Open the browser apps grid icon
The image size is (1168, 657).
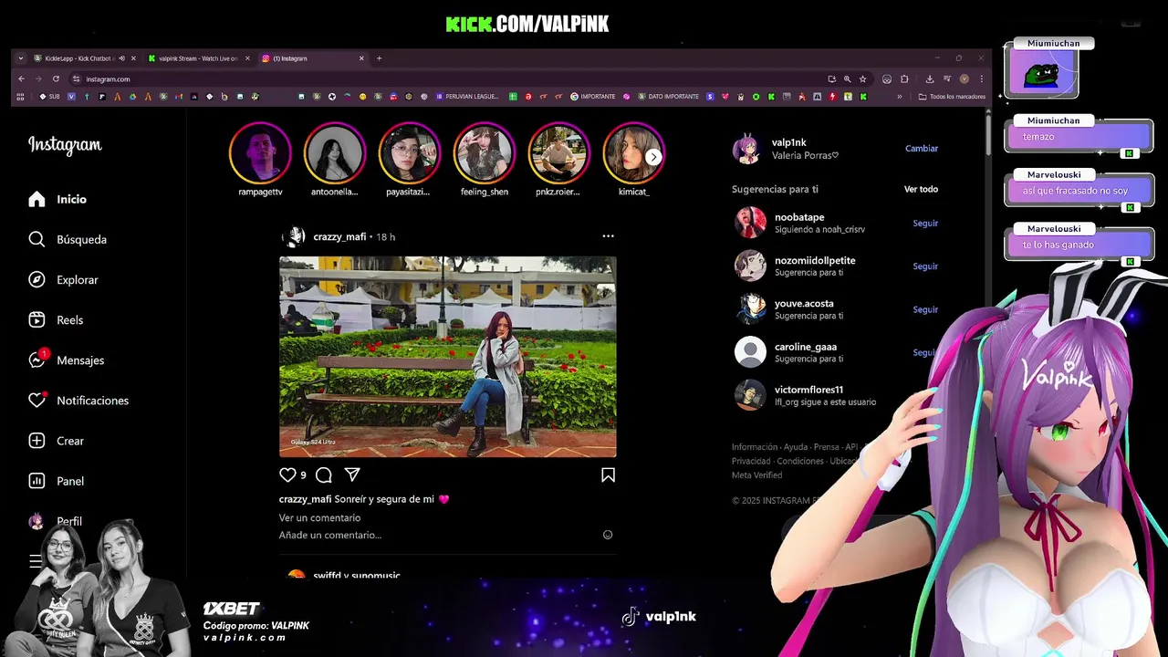(21, 96)
